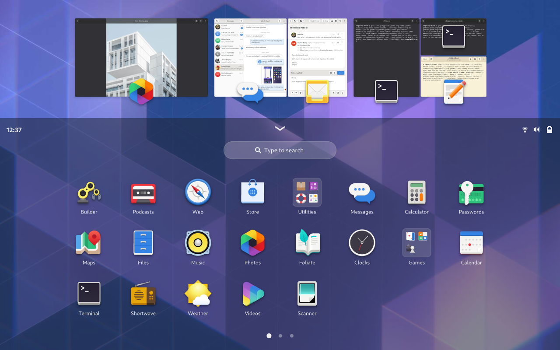
Task: Open the Games folder
Action: [416, 243]
